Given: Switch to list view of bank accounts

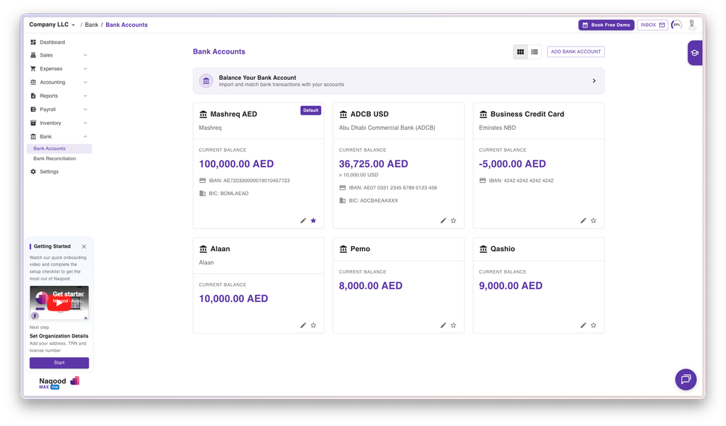Looking at the screenshot, I should point(534,52).
